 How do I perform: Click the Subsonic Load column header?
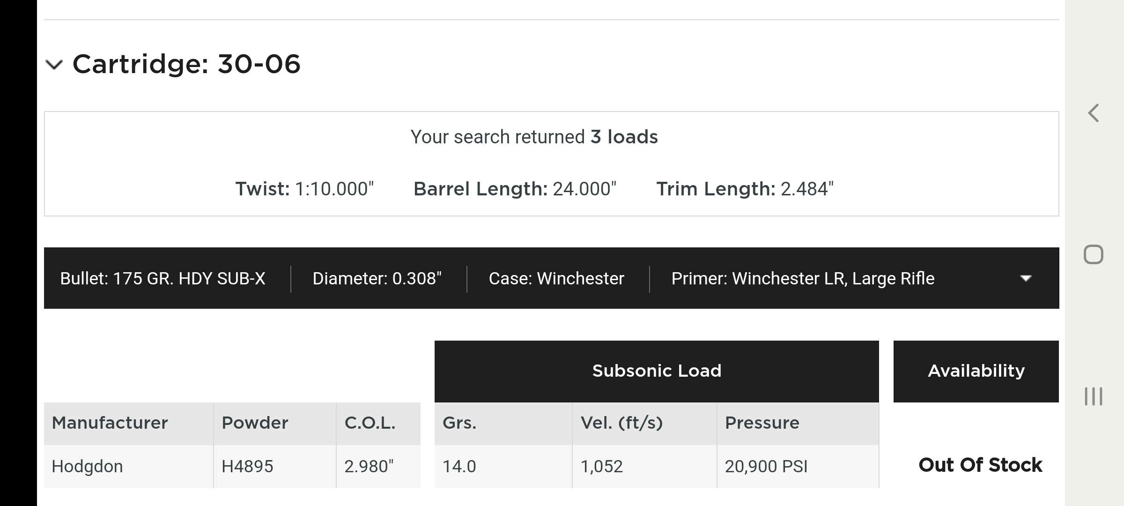[657, 371]
